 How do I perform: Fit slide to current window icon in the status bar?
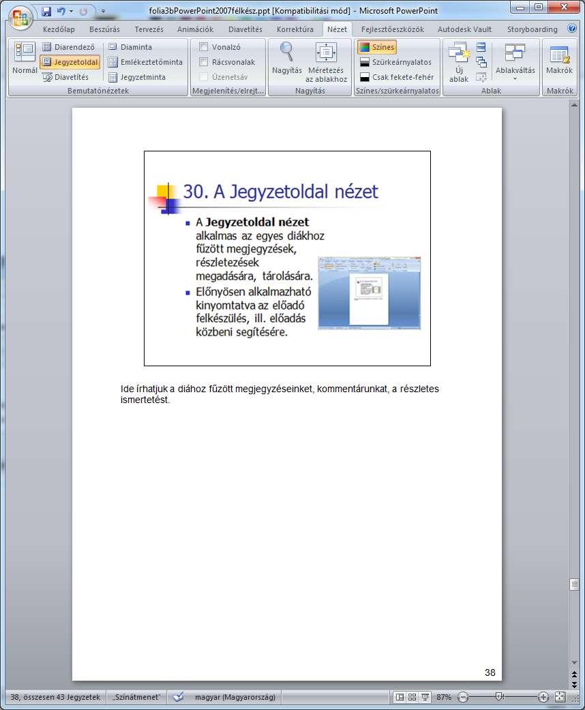tap(560, 697)
